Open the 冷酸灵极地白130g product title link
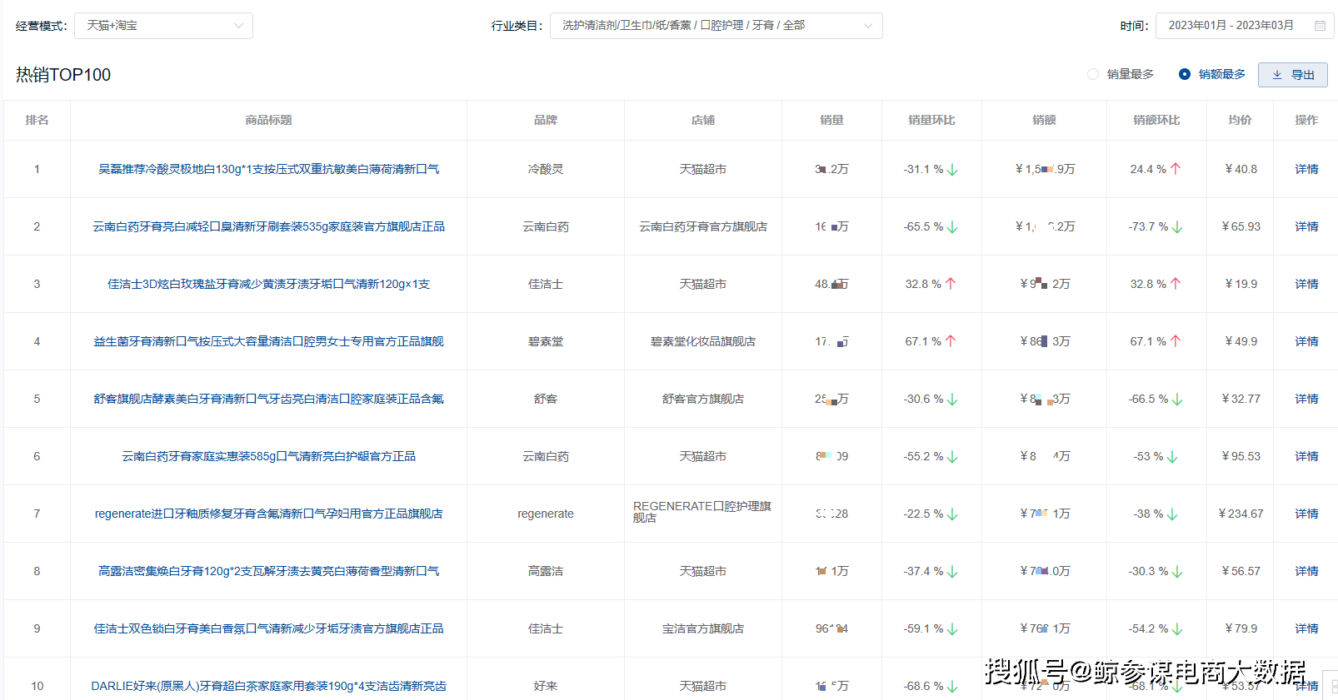 (x=268, y=169)
